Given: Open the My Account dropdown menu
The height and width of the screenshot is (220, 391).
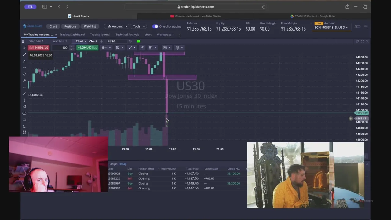Looking at the screenshot, I should click(x=117, y=26).
